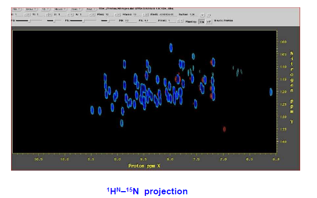Click the H-Axis: Proton label
Screen dimensions: 317x198
click(223, 21)
